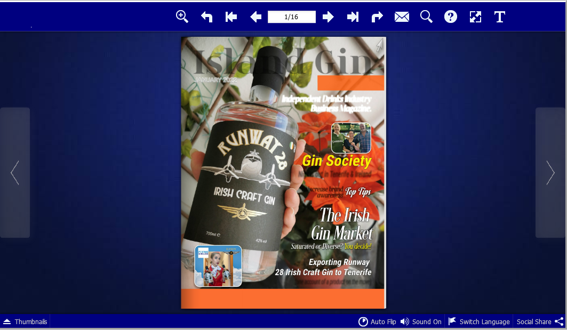Jump to the first page
The image size is (567, 330).
(x=231, y=17)
